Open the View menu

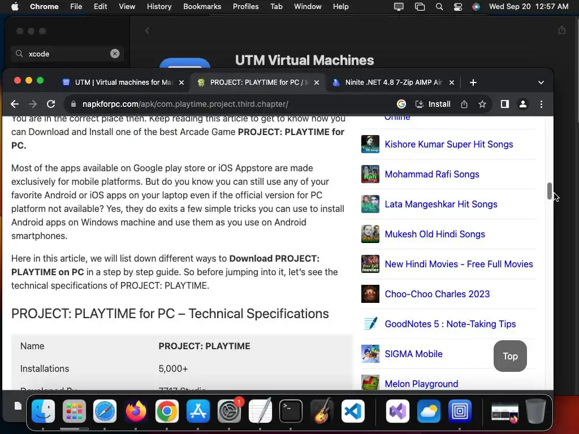[x=127, y=7]
